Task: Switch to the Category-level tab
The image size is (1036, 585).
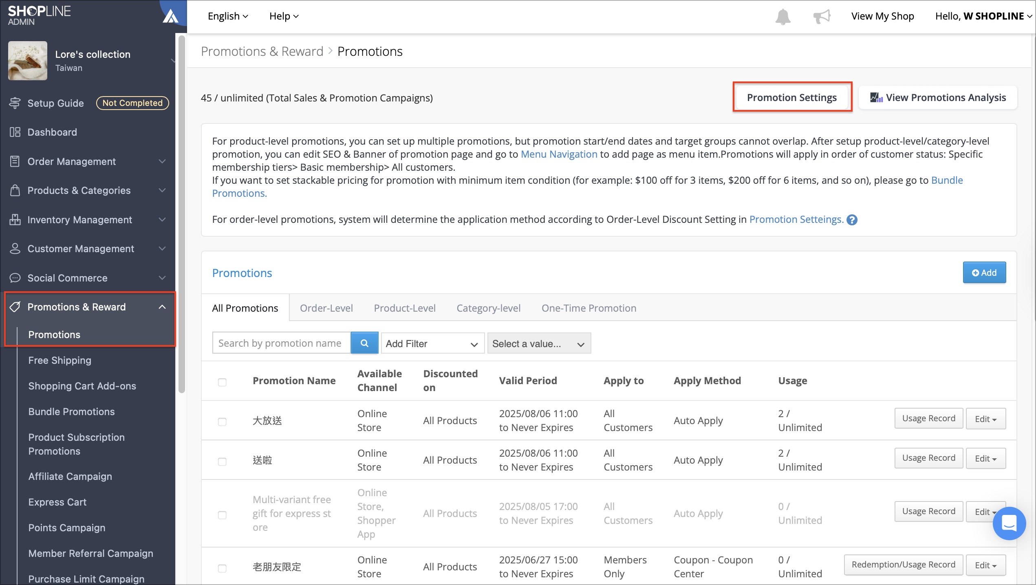Action: [488, 308]
